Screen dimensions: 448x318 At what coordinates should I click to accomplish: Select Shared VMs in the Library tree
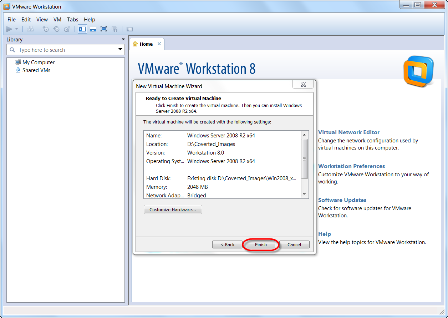(x=36, y=70)
